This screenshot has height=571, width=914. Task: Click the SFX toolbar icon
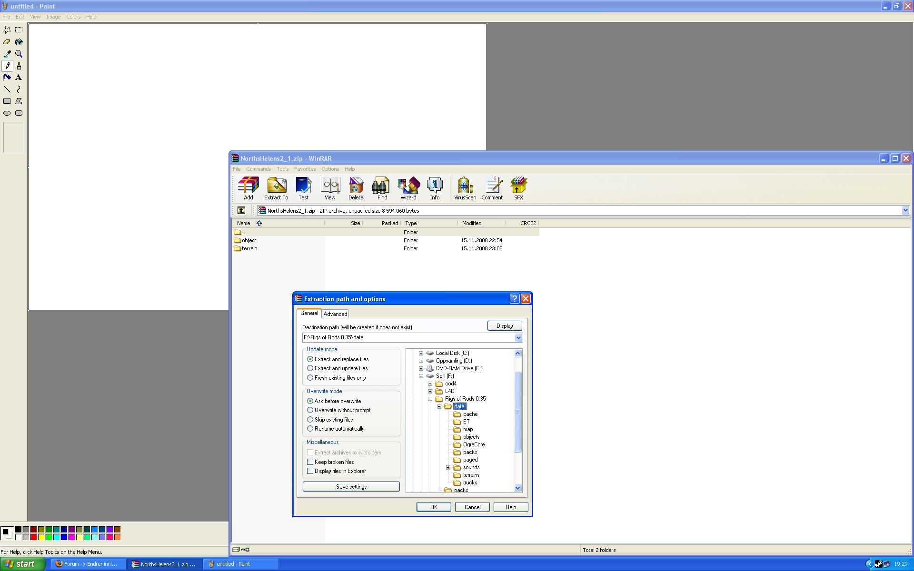[x=518, y=188]
